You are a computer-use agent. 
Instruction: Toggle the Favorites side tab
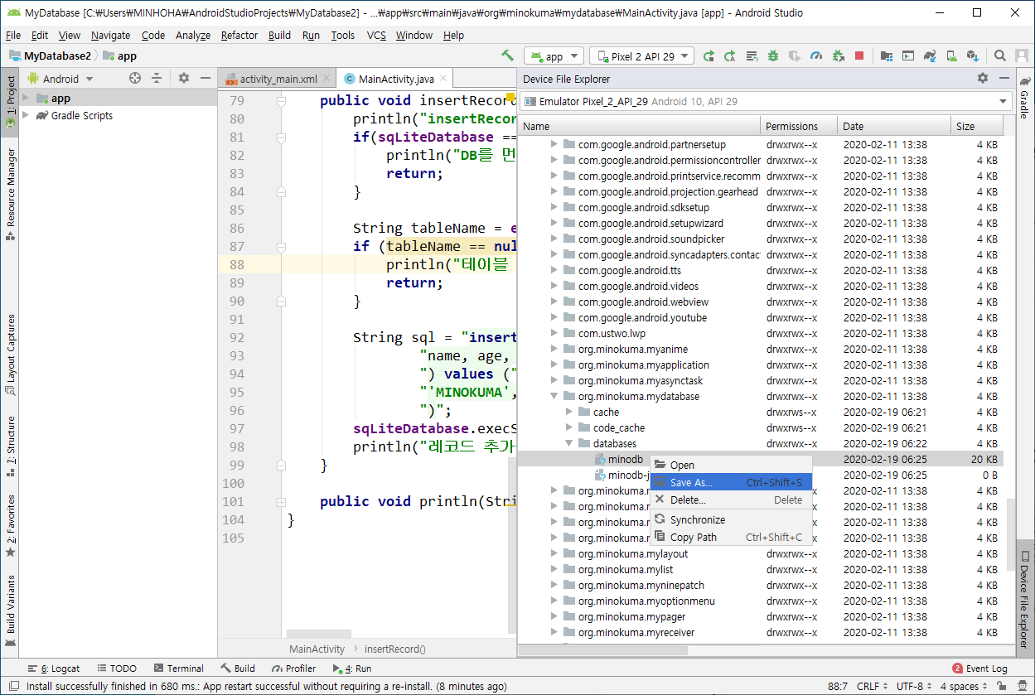click(x=11, y=527)
